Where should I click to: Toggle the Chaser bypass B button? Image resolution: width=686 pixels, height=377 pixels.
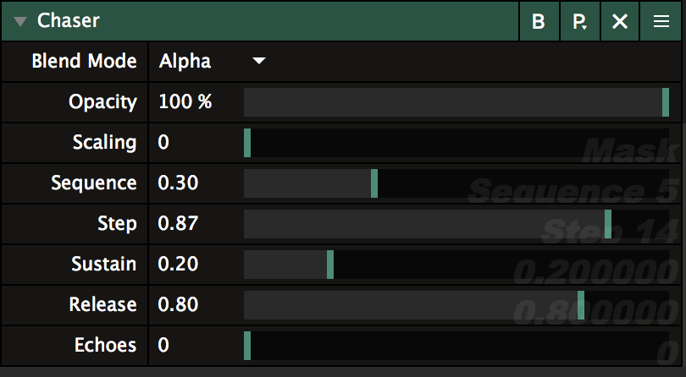point(539,22)
